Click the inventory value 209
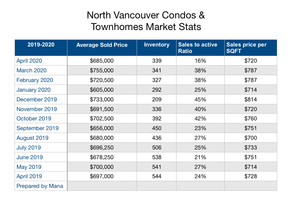295x205 pixels. (x=157, y=99)
